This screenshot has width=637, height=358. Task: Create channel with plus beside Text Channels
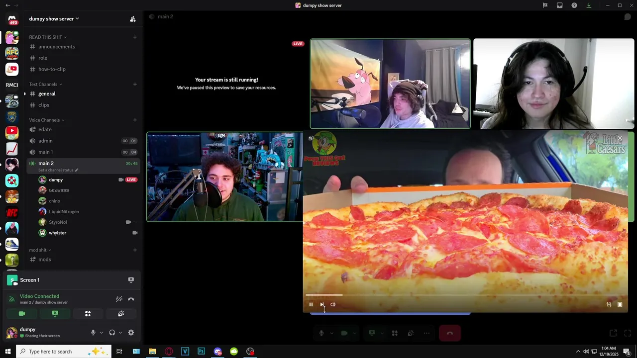135,85
